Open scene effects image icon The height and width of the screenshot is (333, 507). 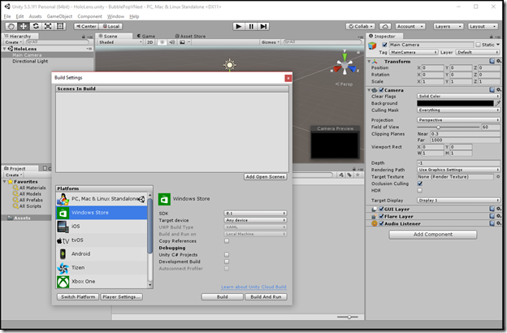tap(182, 42)
